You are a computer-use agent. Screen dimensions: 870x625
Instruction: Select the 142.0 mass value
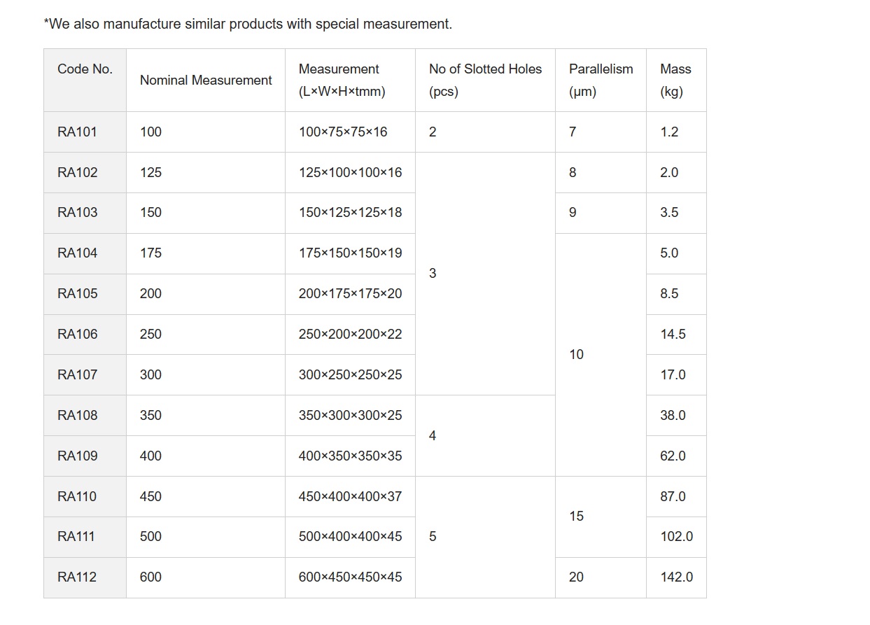pyautogui.click(x=676, y=577)
